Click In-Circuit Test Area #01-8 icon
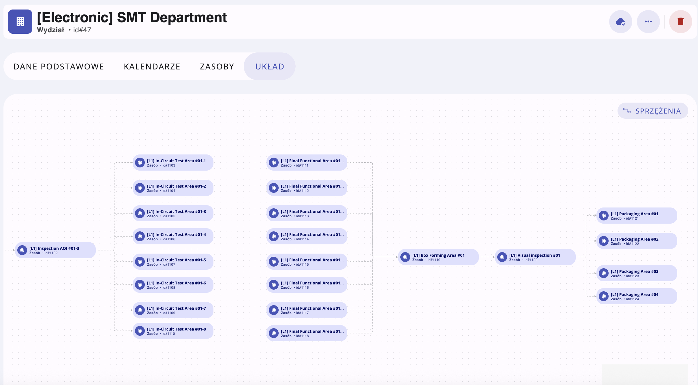Screen dimensions: 698x385 point(140,331)
